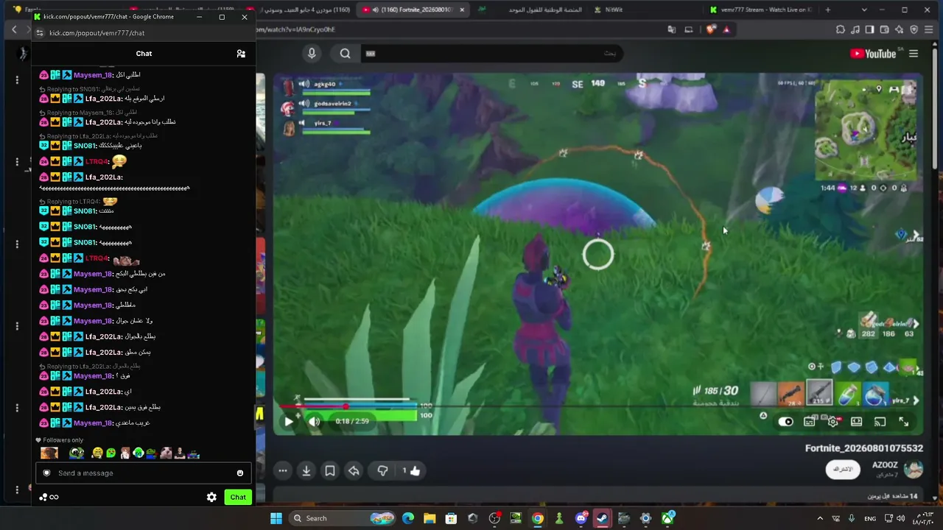943x530 pixels.
Task: Dislike the Fortnite video
Action: click(382, 470)
